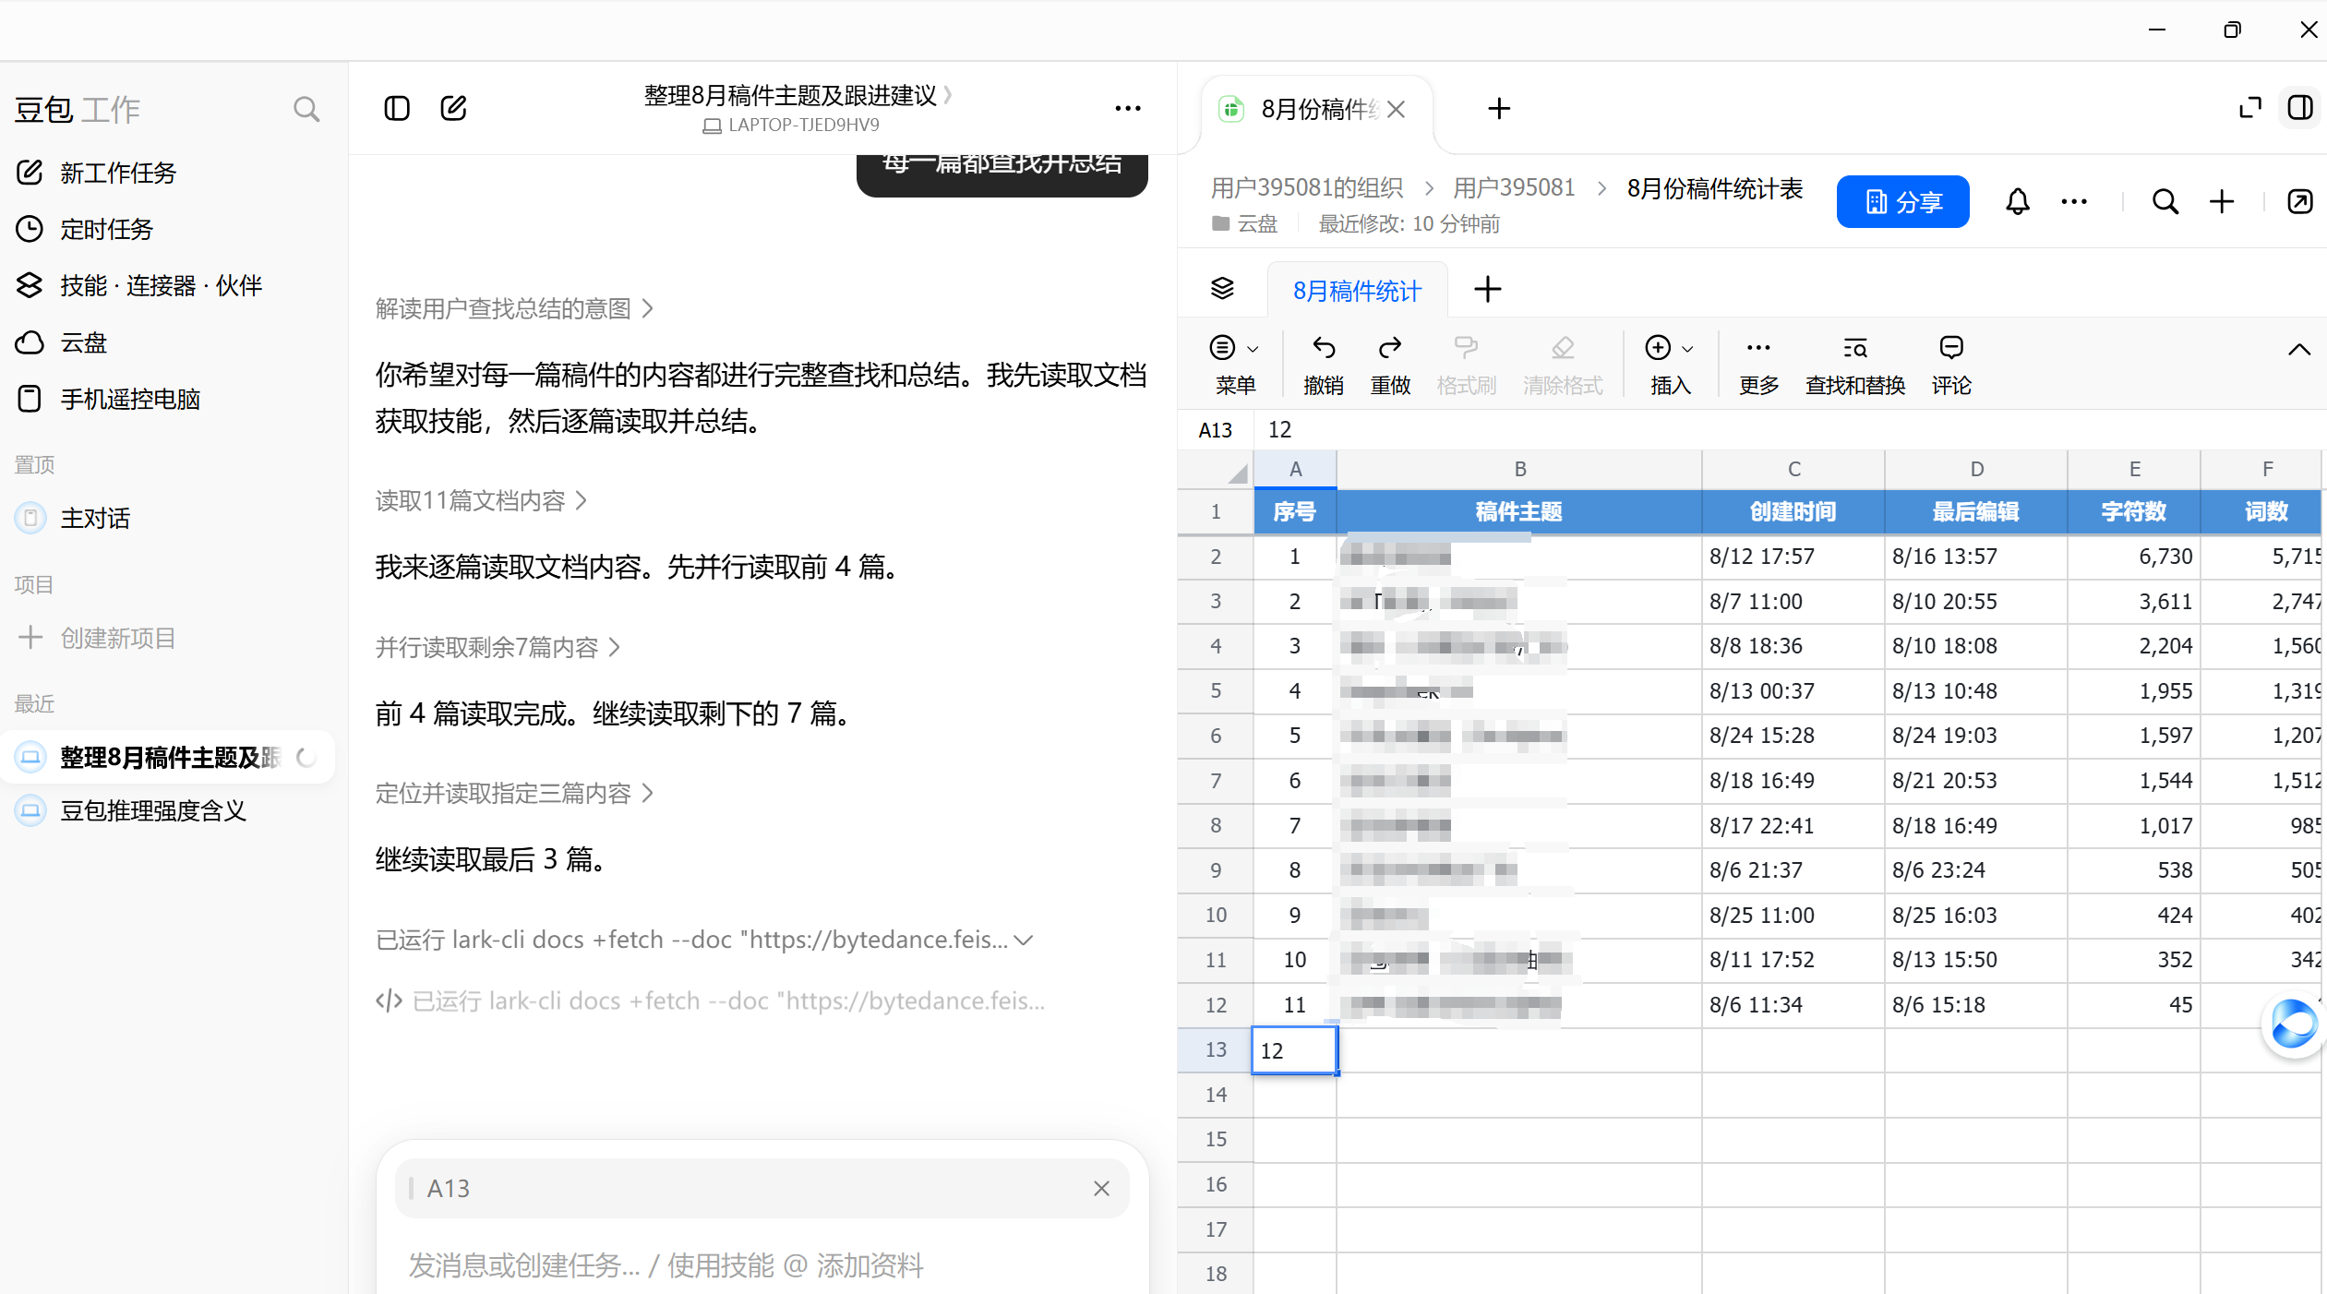Open document in external window icon
Screen dimensions: 2327x1294
click(x=2300, y=201)
